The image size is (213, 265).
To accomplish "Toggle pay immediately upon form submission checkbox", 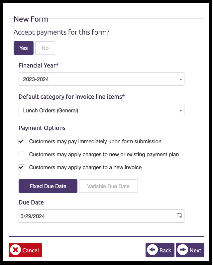I will coord(22,141).
